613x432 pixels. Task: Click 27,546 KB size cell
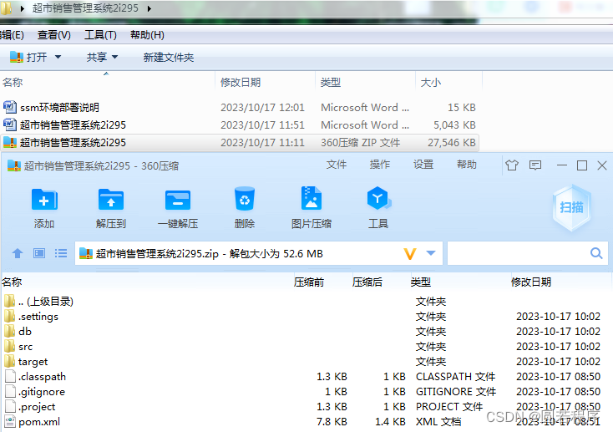pos(452,143)
